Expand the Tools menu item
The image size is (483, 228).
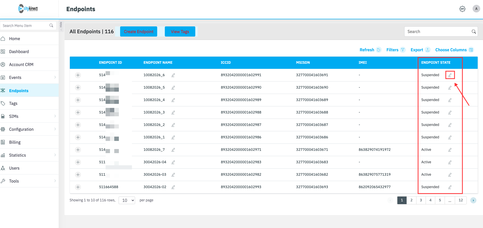click(29, 181)
